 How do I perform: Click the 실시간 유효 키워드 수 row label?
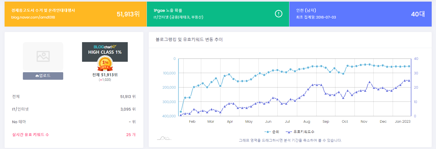click(x=31, y=135)
